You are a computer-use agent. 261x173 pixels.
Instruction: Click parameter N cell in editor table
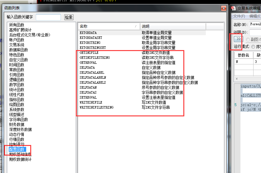pos(244,62)
